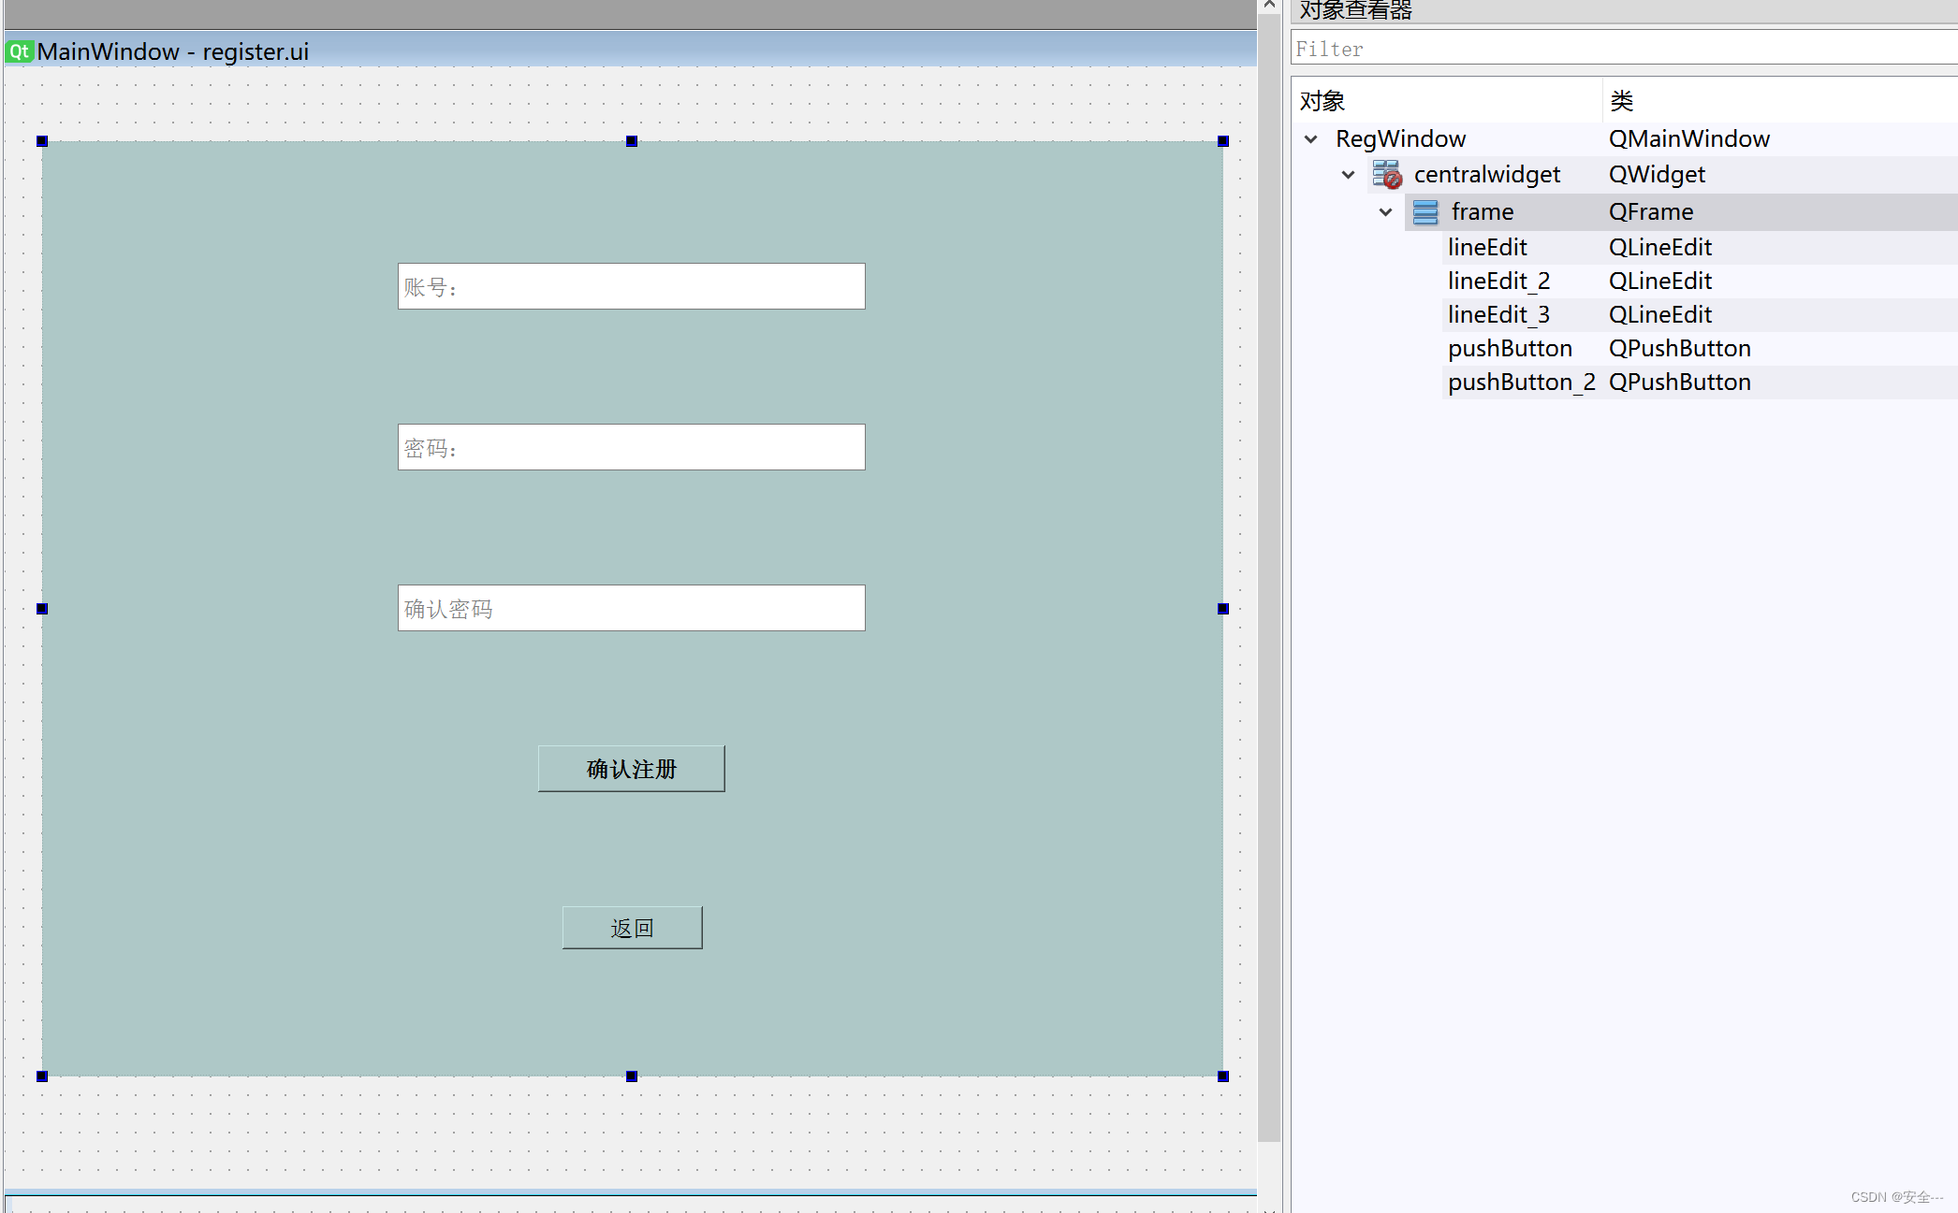Collapse the RegWindow tree node
Image resolution: width=1958 pixels, height=1213 pixels.
[x=1311, y=139]
